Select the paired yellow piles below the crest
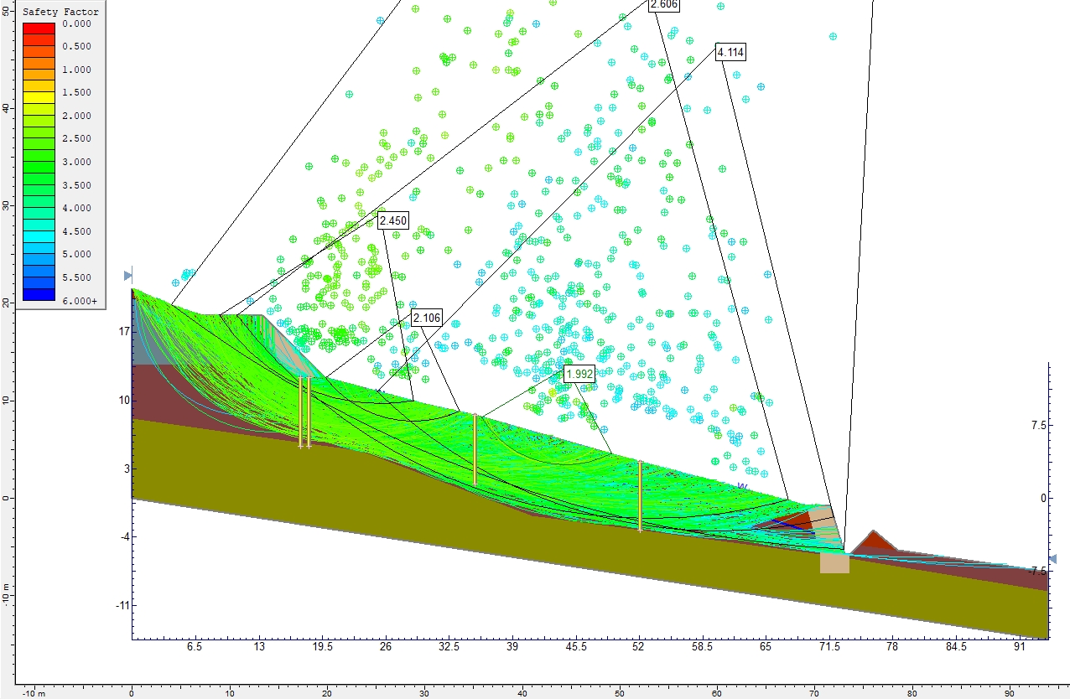The width and height of the screenshot is (1070, 699). (304, 411)
